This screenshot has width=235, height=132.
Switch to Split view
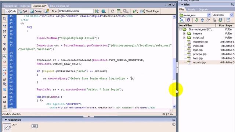pyautogui.click(x=23, y=11)
